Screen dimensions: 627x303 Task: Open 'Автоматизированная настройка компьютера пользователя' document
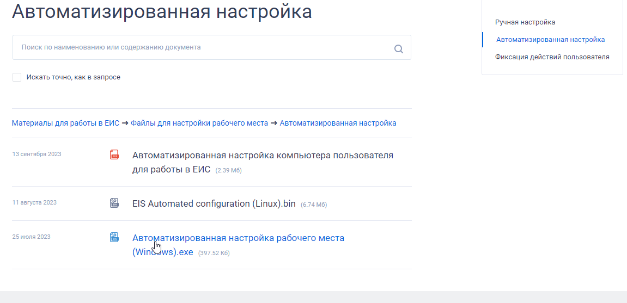(x=263, y=156)
